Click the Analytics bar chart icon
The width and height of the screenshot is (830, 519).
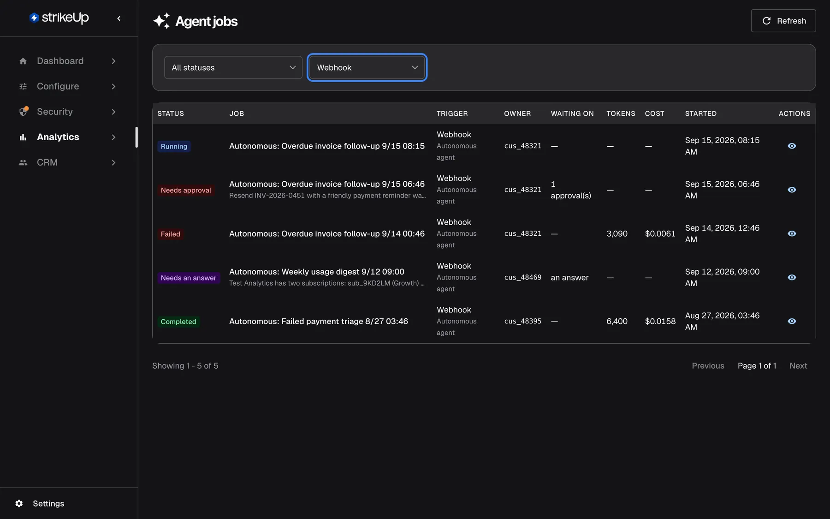coord(23,137)
